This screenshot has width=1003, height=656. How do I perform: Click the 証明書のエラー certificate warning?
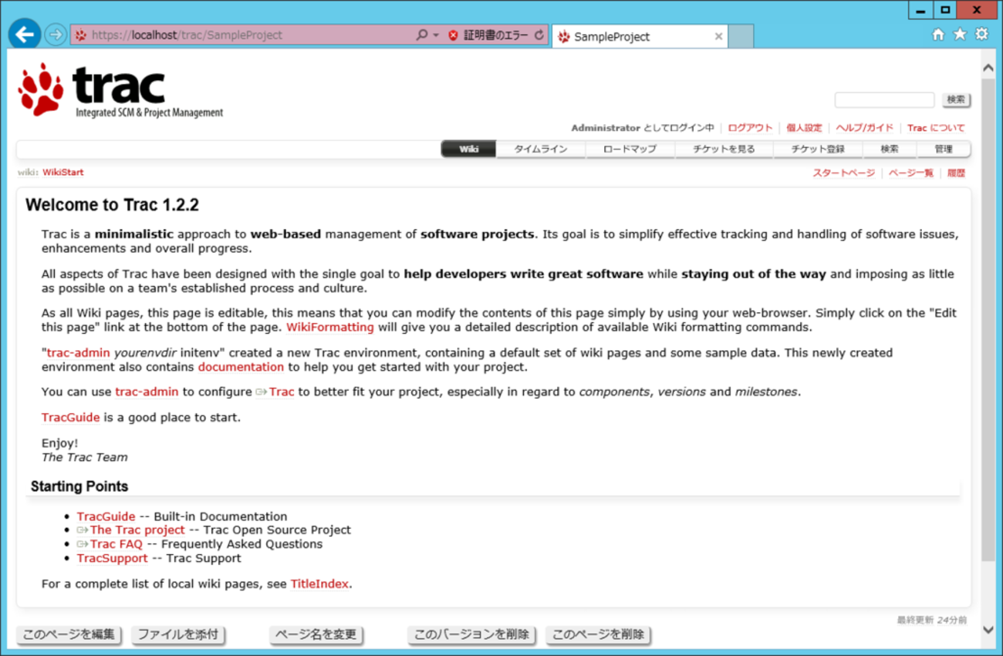coord(488,35)
